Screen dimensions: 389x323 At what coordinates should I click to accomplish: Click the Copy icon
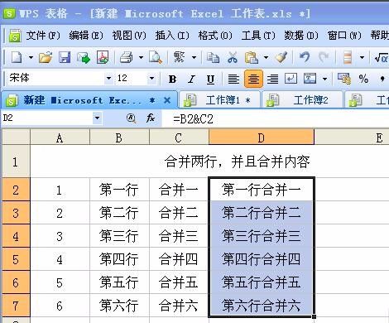point(213,58)
